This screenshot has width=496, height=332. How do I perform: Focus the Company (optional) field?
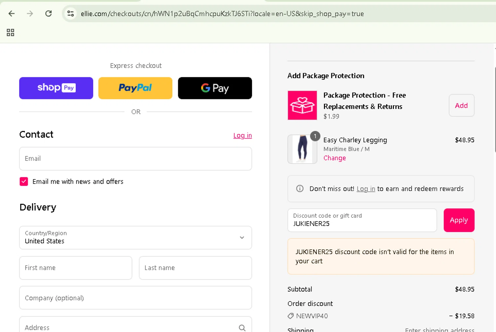click(x=136, y=298)
